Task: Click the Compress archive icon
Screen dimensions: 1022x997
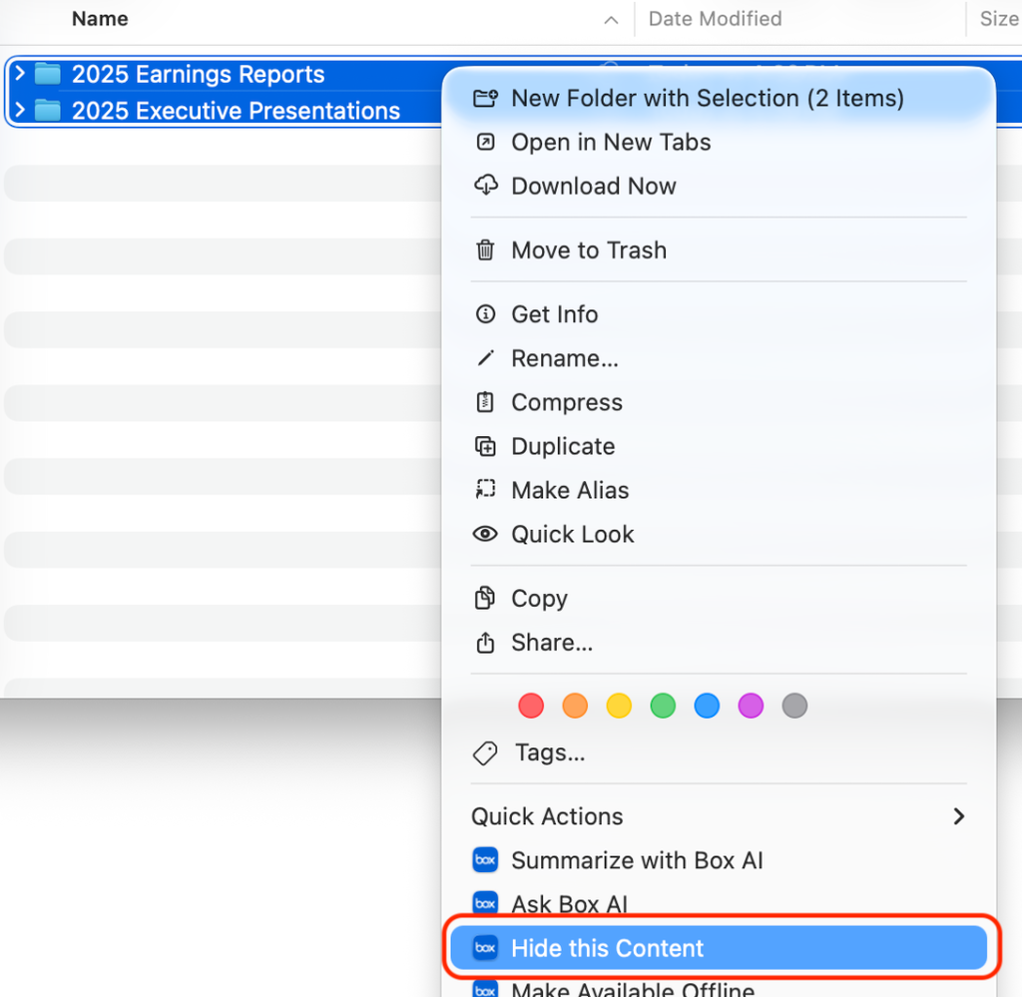Action: coord(485,402)
